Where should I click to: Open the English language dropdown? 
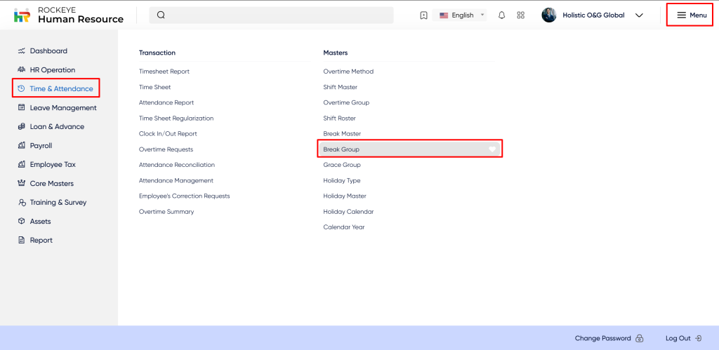461,15
